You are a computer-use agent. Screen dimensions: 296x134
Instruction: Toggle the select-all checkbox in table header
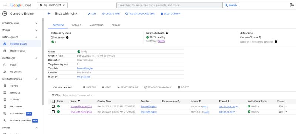tap(53, 102)
